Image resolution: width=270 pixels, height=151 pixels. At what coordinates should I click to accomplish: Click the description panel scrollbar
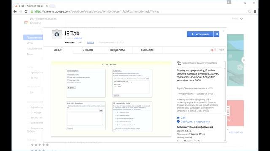tap(224, 87)
